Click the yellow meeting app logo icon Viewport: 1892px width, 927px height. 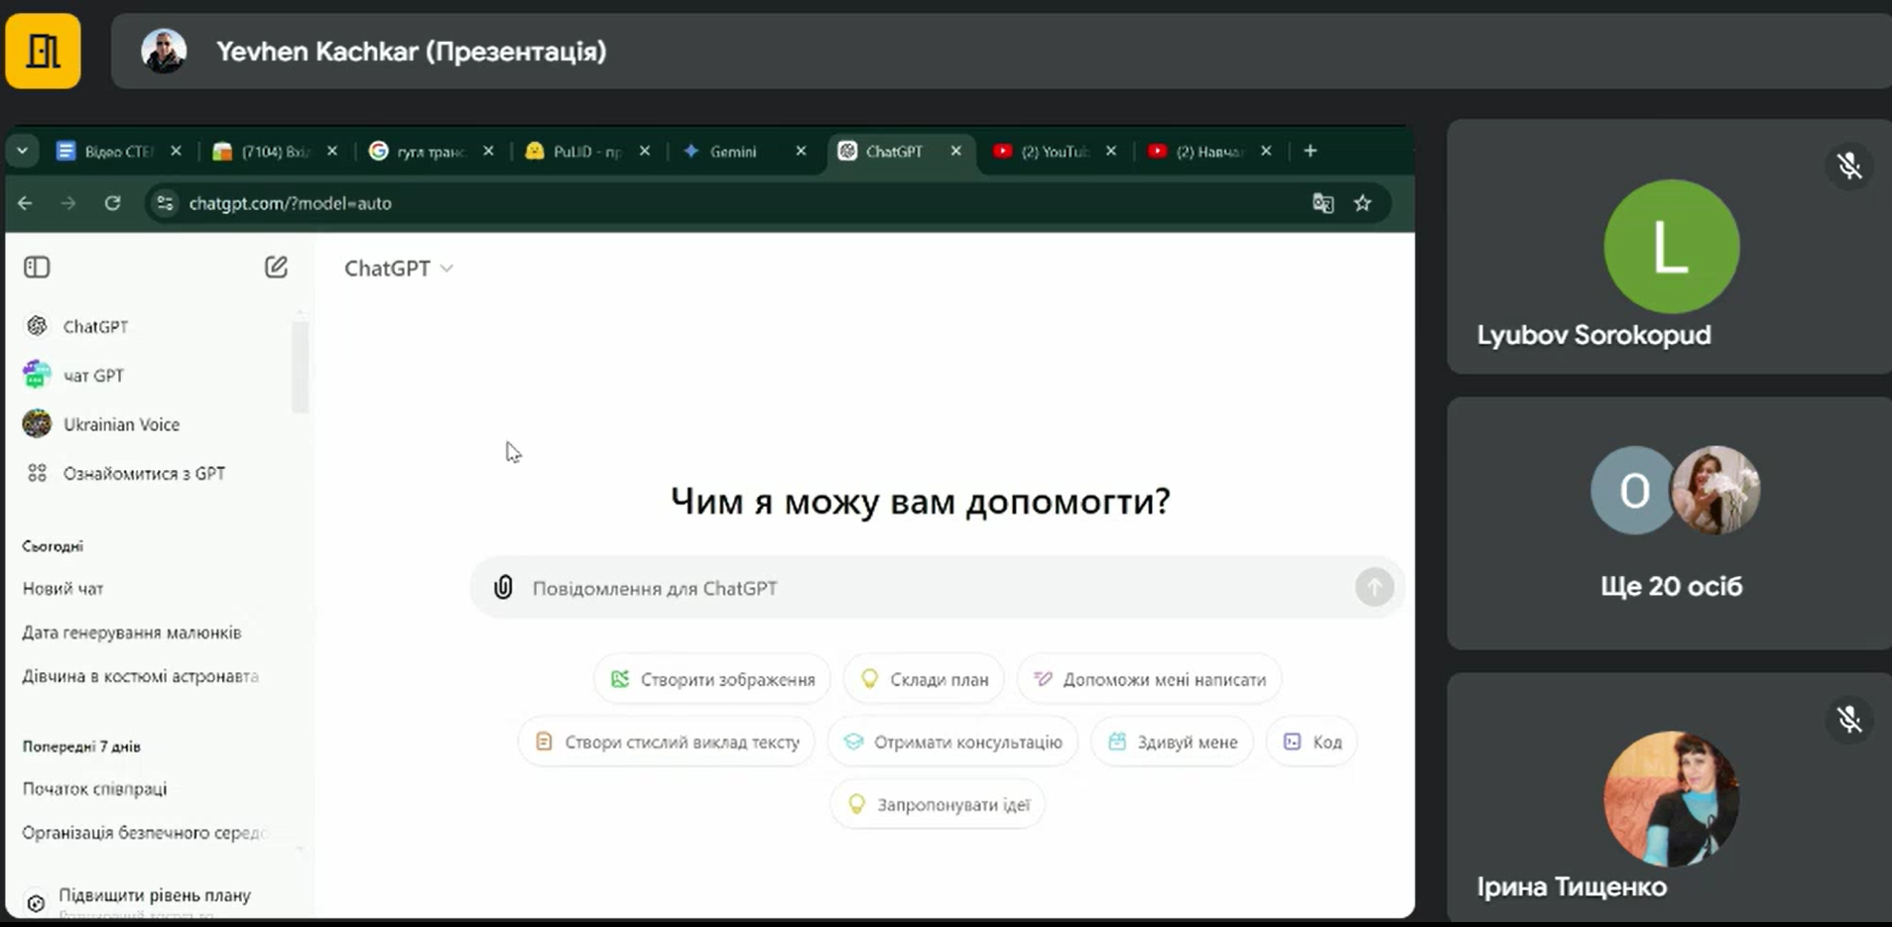pyautogui.click(x=43, y=51)
